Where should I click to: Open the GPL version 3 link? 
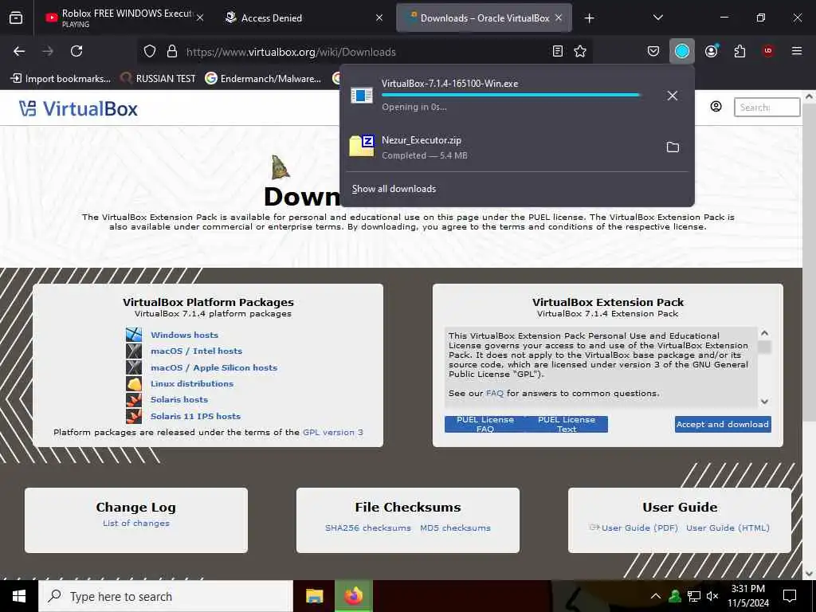point(333,432)
